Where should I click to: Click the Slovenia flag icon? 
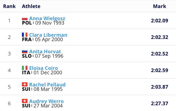pyautogui.click(x=25, y=52)
